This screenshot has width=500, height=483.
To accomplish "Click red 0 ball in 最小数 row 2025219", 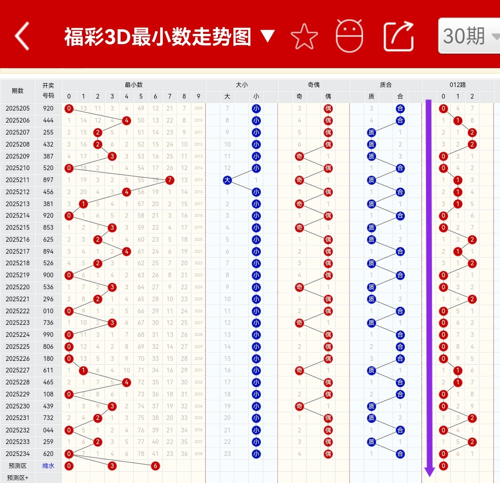I will pyautogui.click(x=69, y=275).
